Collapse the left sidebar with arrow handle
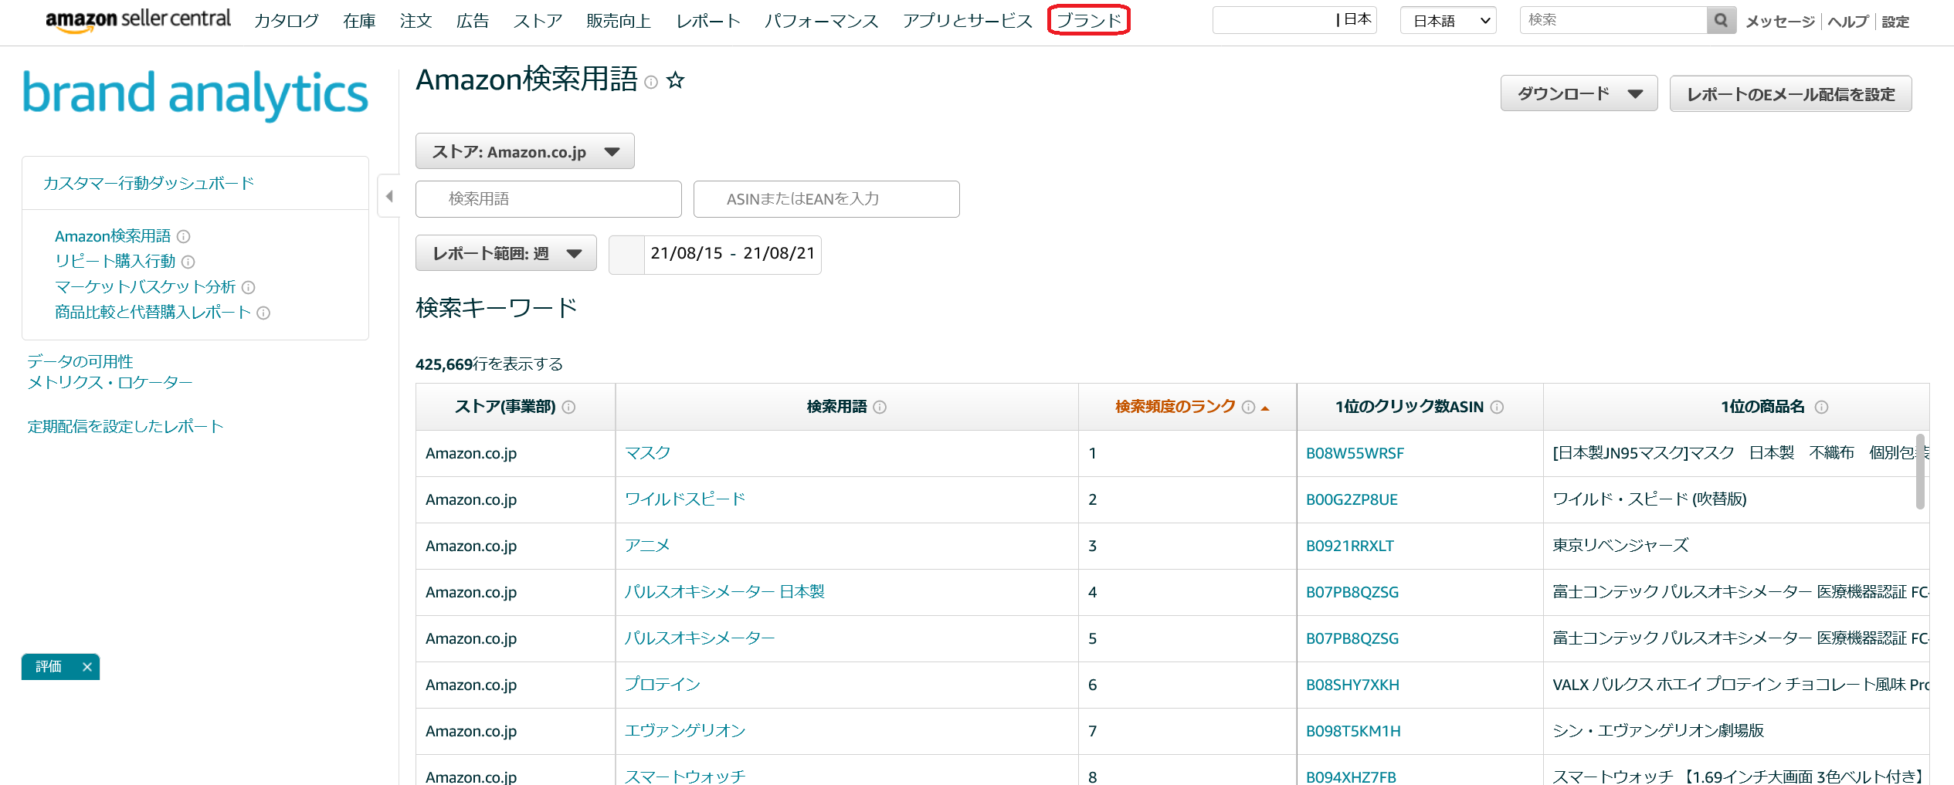Screen dimensions: 1954x785 [x=389, y=196]
